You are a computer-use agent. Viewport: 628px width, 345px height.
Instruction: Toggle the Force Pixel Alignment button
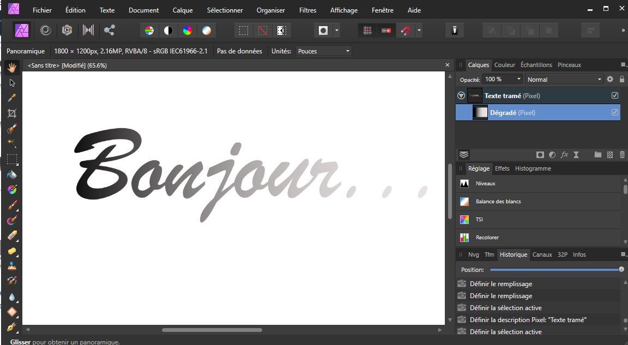tap(367, 31)
